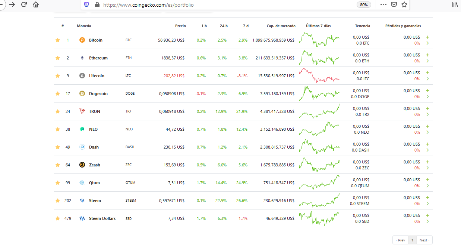461x247 pixels.
Task: Add a transaction for Ethereum with plus icon
Action: (x=427, y=55)
